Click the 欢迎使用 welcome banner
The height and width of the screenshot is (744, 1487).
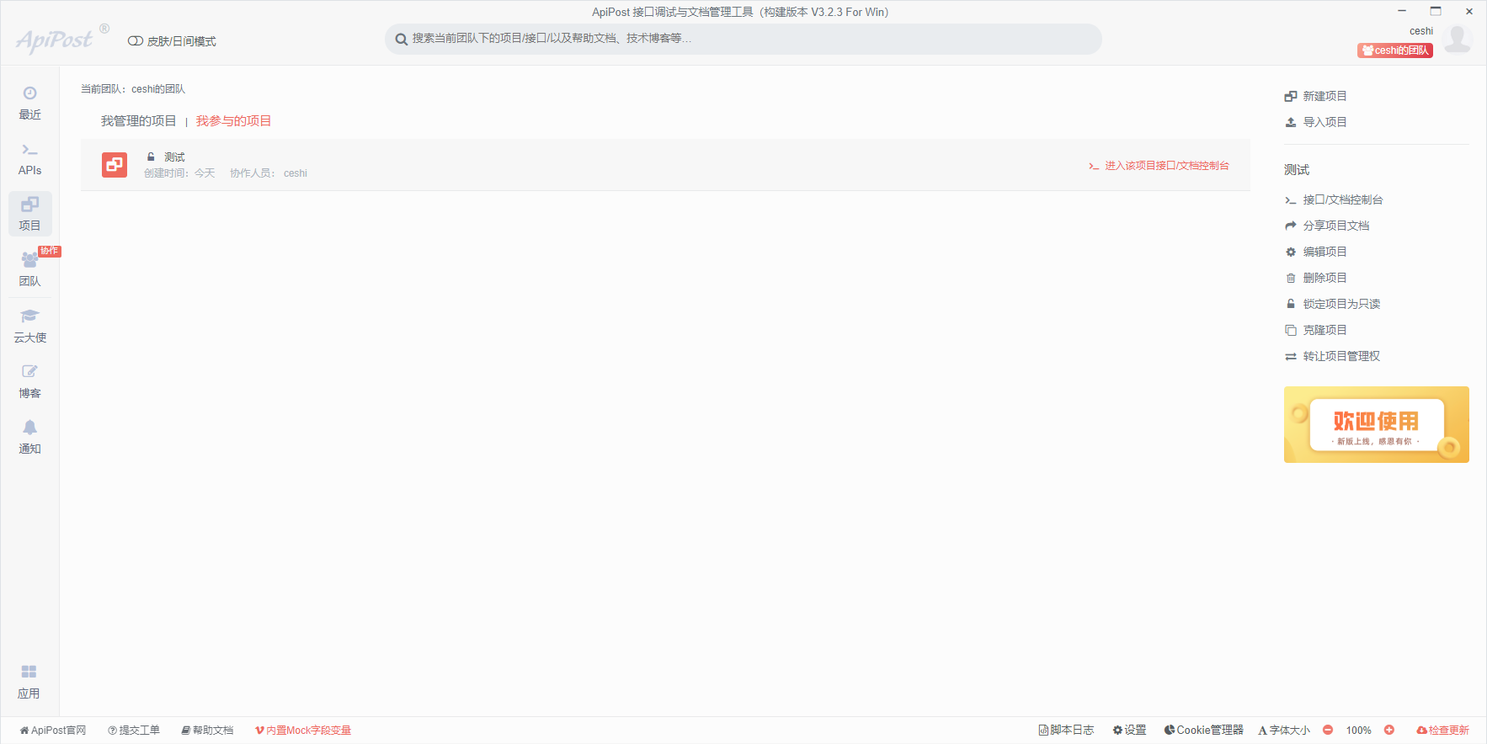click(1377, 424)
